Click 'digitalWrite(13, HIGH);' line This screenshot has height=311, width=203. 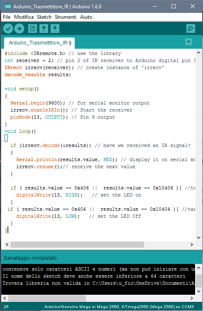(x=78, y=195)
